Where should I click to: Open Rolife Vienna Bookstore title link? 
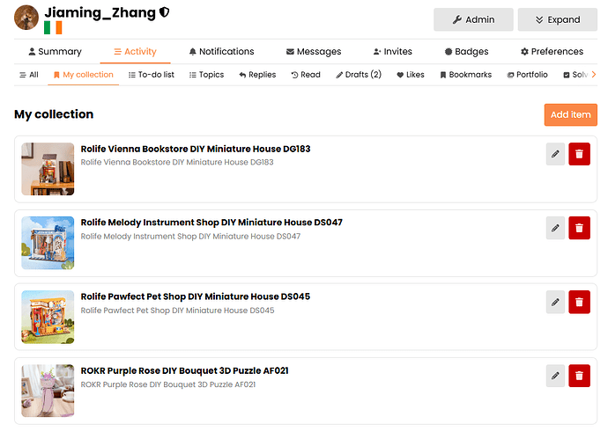coord(196,149)
